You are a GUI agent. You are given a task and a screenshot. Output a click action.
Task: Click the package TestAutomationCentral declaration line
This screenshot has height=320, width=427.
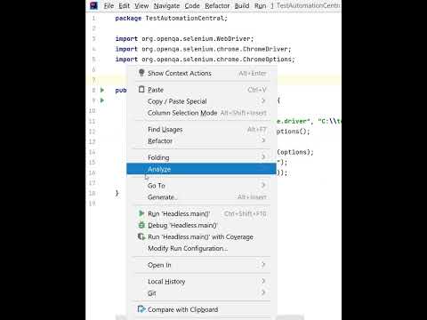click(x=172, y=19)
